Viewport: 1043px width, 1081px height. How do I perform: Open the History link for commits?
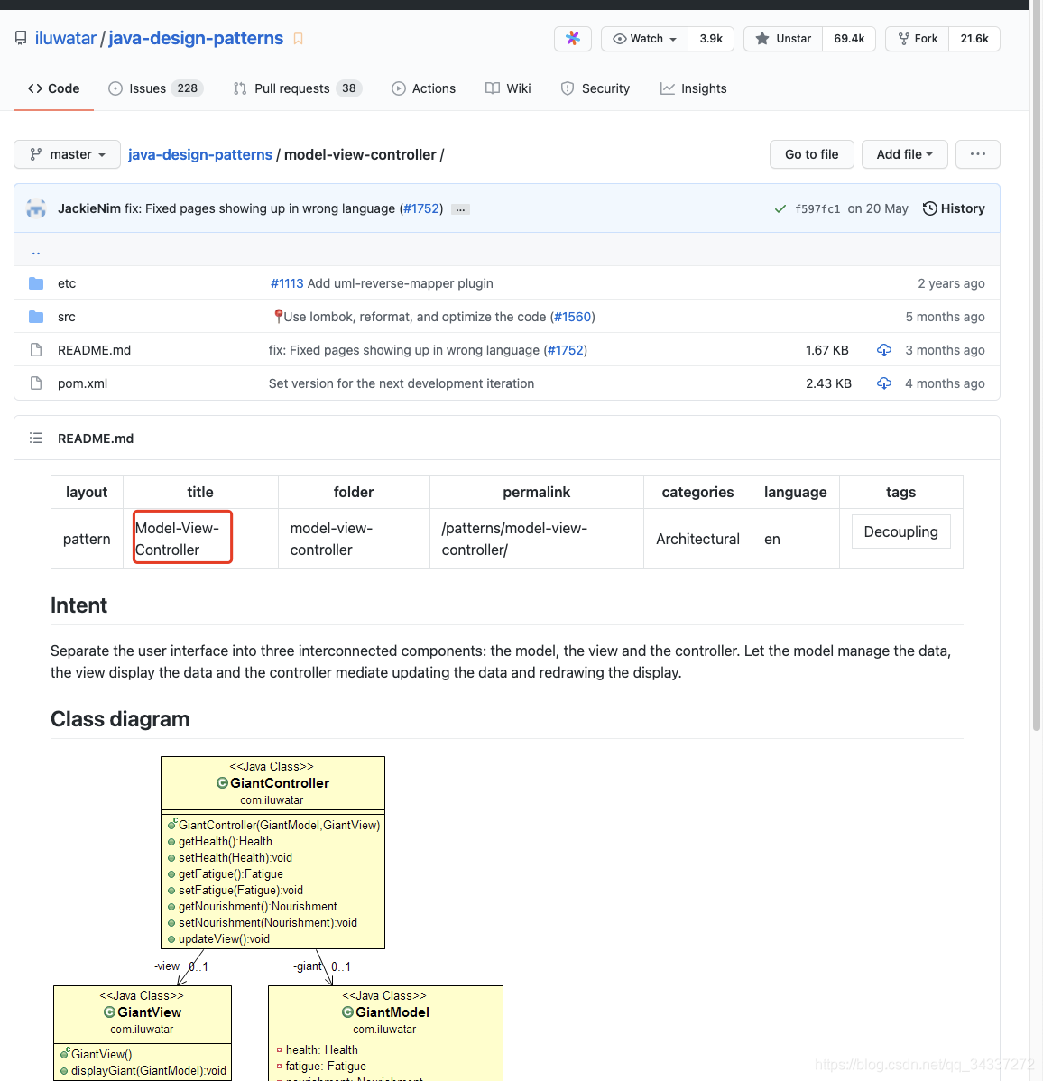954,208
